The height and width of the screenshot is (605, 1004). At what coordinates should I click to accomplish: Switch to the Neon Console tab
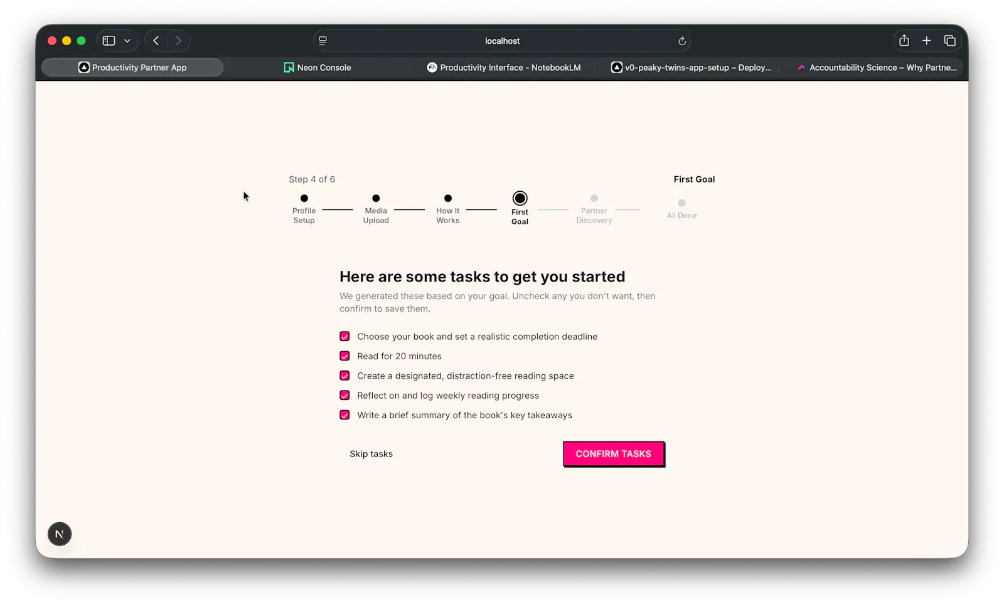318,68
